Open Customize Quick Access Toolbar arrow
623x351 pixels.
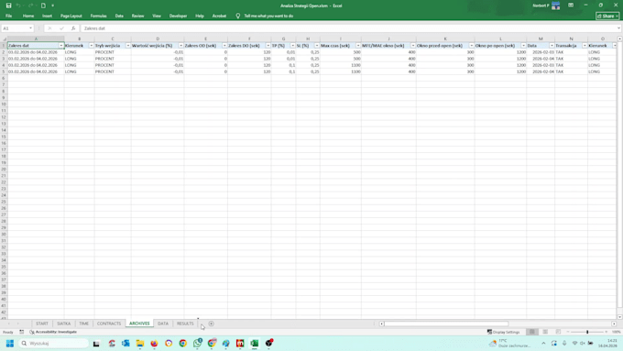[x=53, y=5]
